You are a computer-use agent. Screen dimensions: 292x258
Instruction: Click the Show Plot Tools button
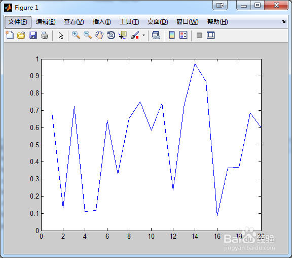tap(211, 35)
